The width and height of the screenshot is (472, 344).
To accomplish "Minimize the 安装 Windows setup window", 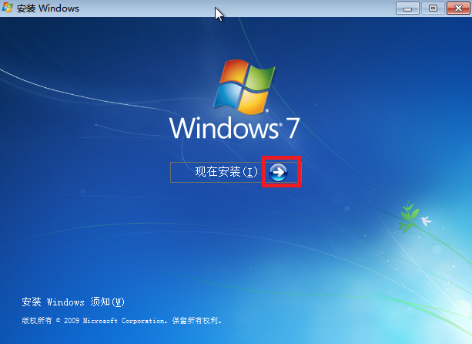I will pos(409,8).
